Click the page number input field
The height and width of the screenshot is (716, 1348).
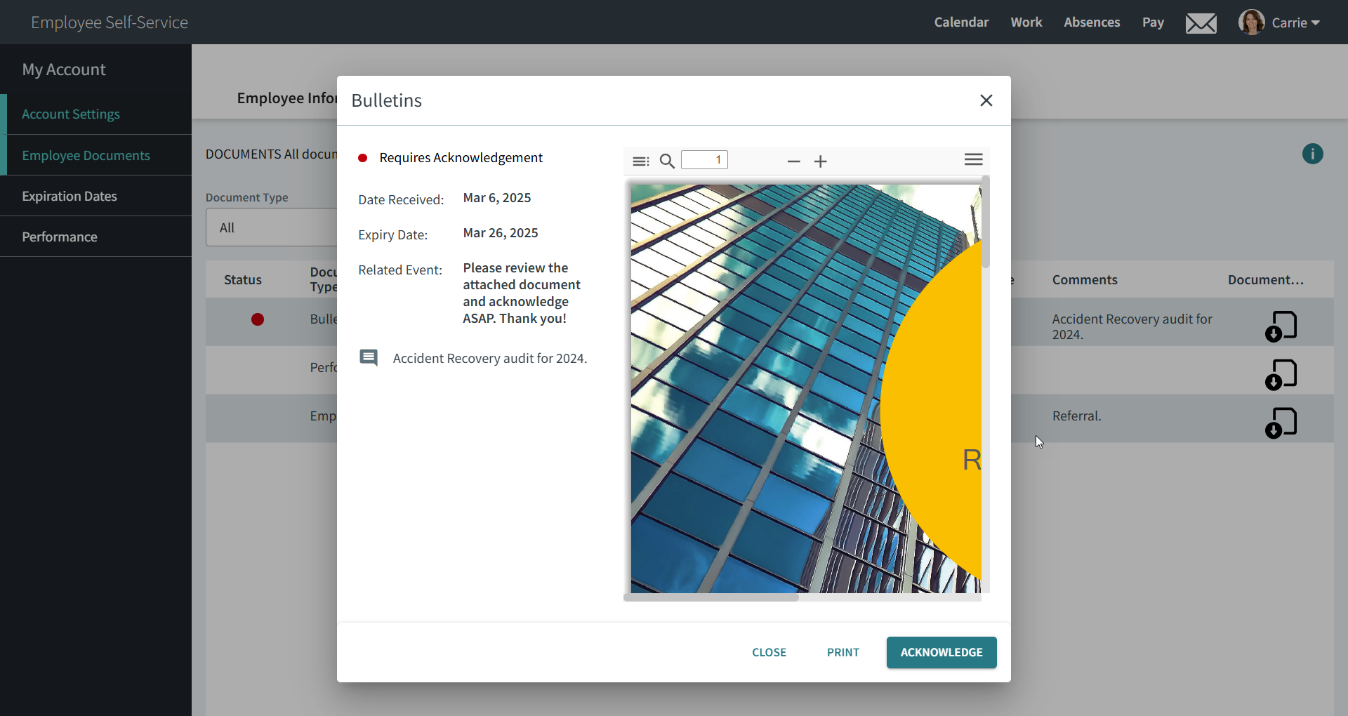[704, 160]
